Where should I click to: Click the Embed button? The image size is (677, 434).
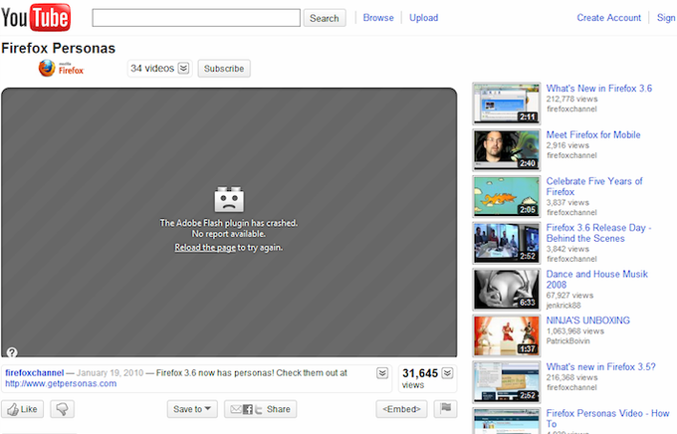click(401, 409)
